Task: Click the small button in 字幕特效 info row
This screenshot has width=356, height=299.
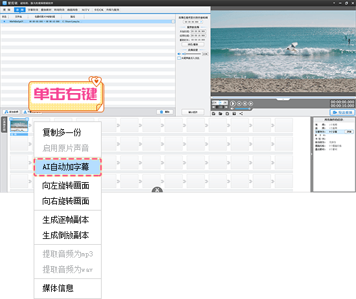Action: [x=349, y=132]
